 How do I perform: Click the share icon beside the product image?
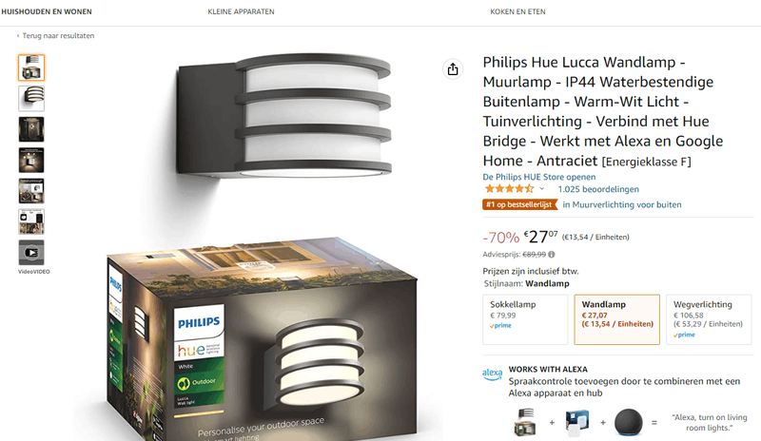(x=453, y=69)
